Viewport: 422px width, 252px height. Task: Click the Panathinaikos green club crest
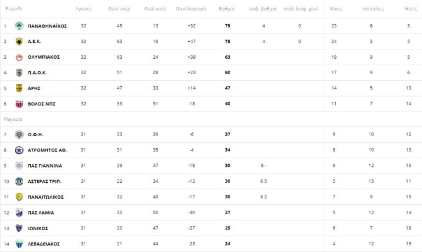(x=19, y=26)
